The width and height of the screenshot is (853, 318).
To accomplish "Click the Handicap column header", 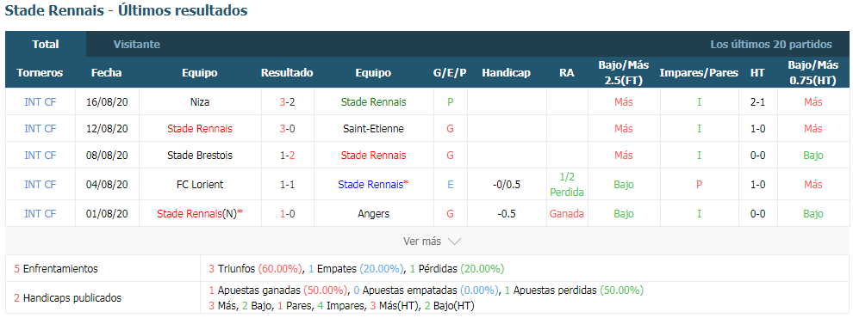I will tap(506, 73).
